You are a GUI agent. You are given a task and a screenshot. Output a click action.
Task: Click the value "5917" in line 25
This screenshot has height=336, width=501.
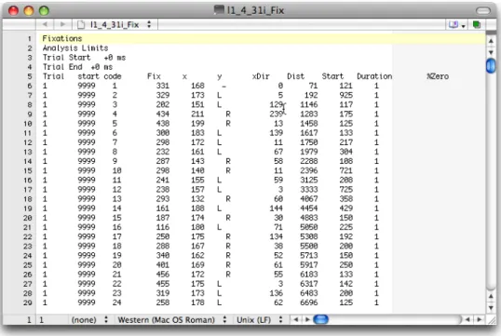(309, 264)
